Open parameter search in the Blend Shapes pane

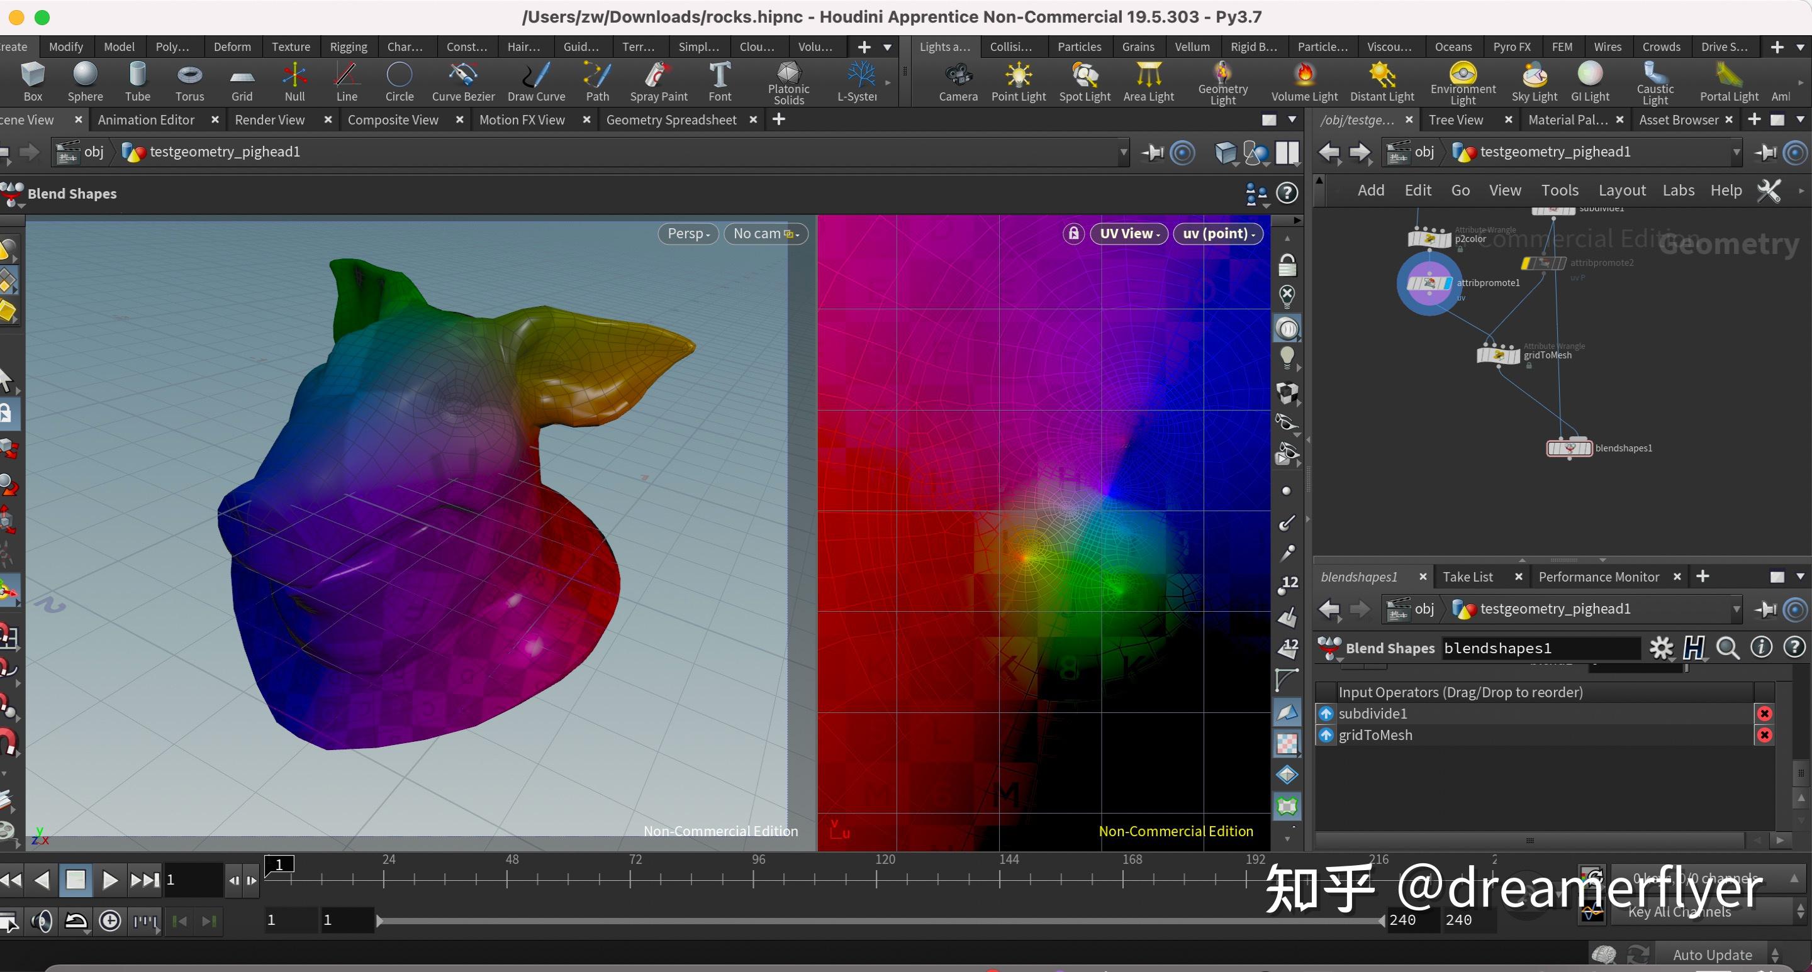[1729, 648]
